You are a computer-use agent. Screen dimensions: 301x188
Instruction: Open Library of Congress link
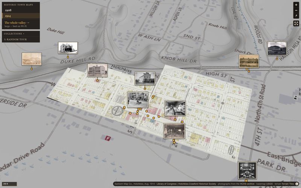(166, 184)
